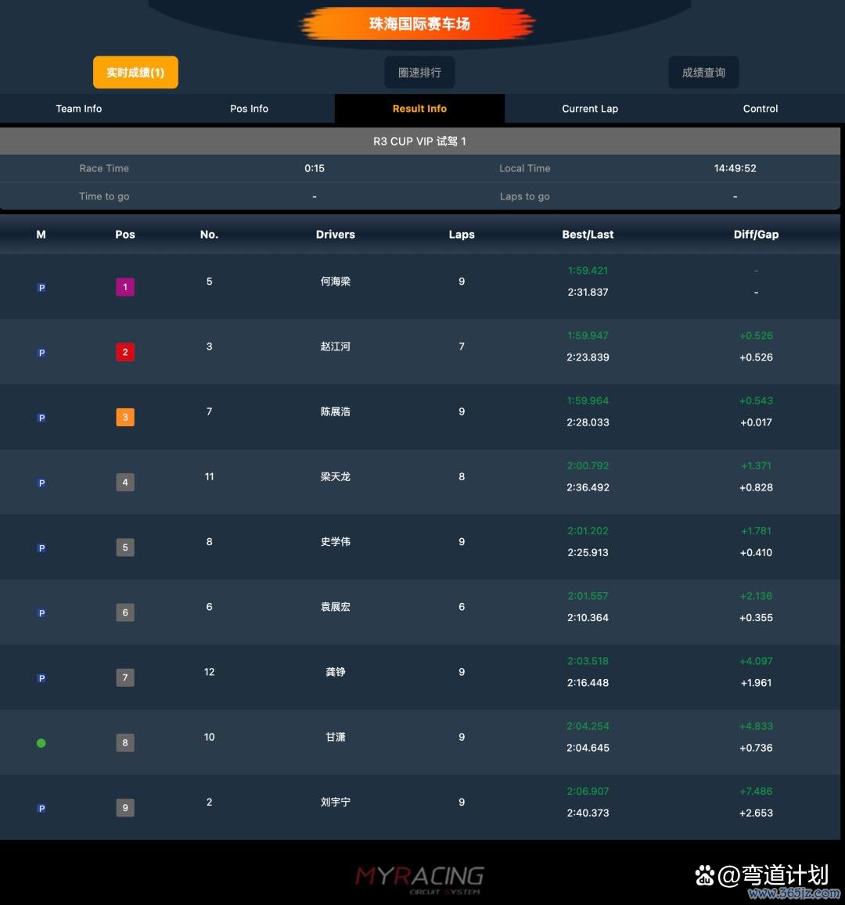845x905 pixels.
Task: Click the pit 'P' marker for 刘宇宁
Action: pyautogui.click(x=41, y=809)
